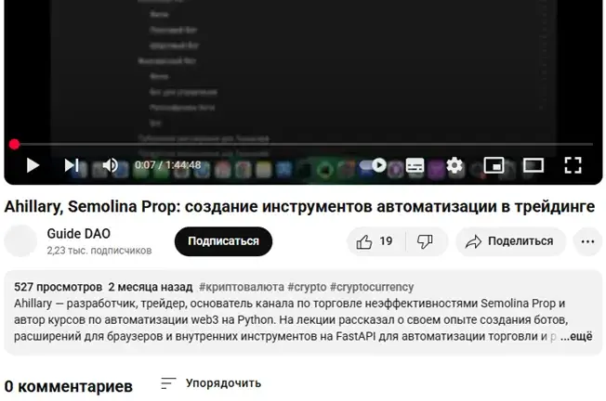
Task: Open the #криптовалюта hashtag
Action: click(x=242, y=287)
